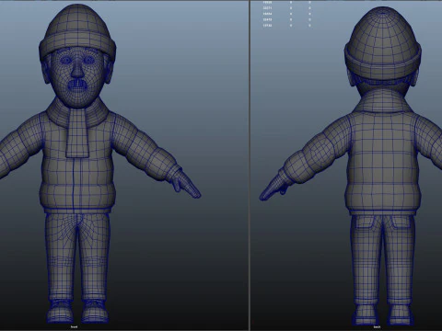
Task: Click the "back" camera label under the right viewport
Action: coord(378,327)
